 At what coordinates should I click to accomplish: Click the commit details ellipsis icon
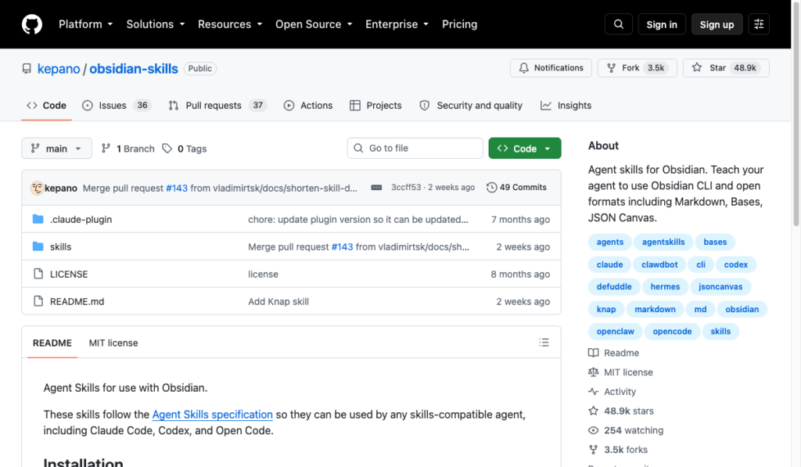click(376, 188)
